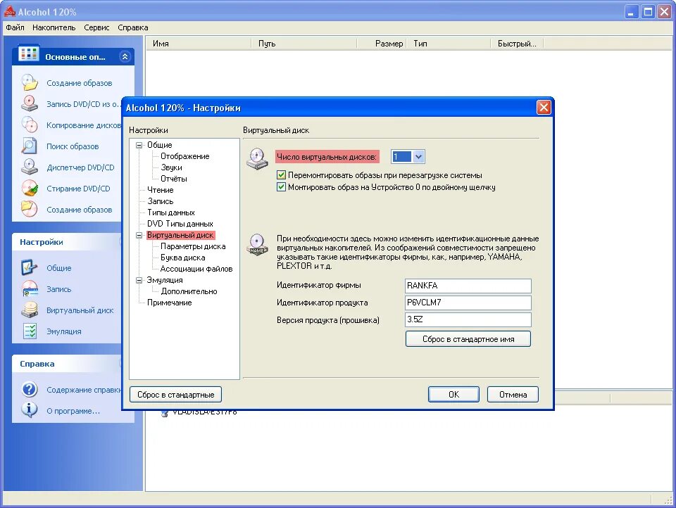This screenshot has height=508, width=676.
Task: Select Отчёты in settings tree
Action: pyautogui.click(x=174, y=179)
